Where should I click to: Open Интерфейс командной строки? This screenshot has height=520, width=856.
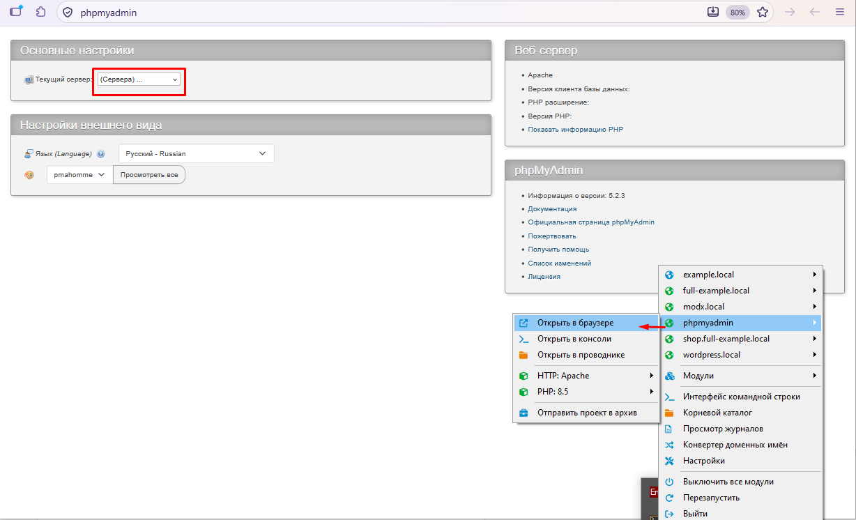(x=740, y=397)
